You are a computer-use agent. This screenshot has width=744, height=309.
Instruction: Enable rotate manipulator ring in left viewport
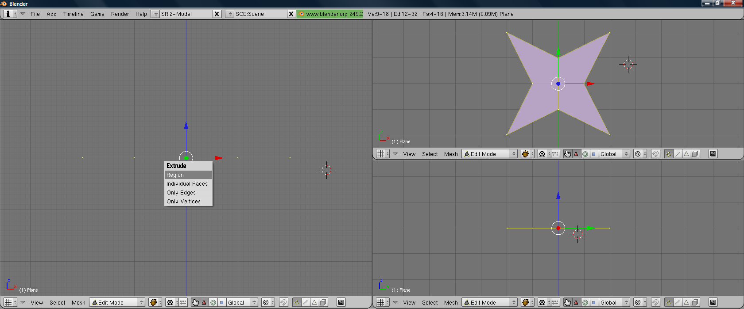(x=213, y=302)
